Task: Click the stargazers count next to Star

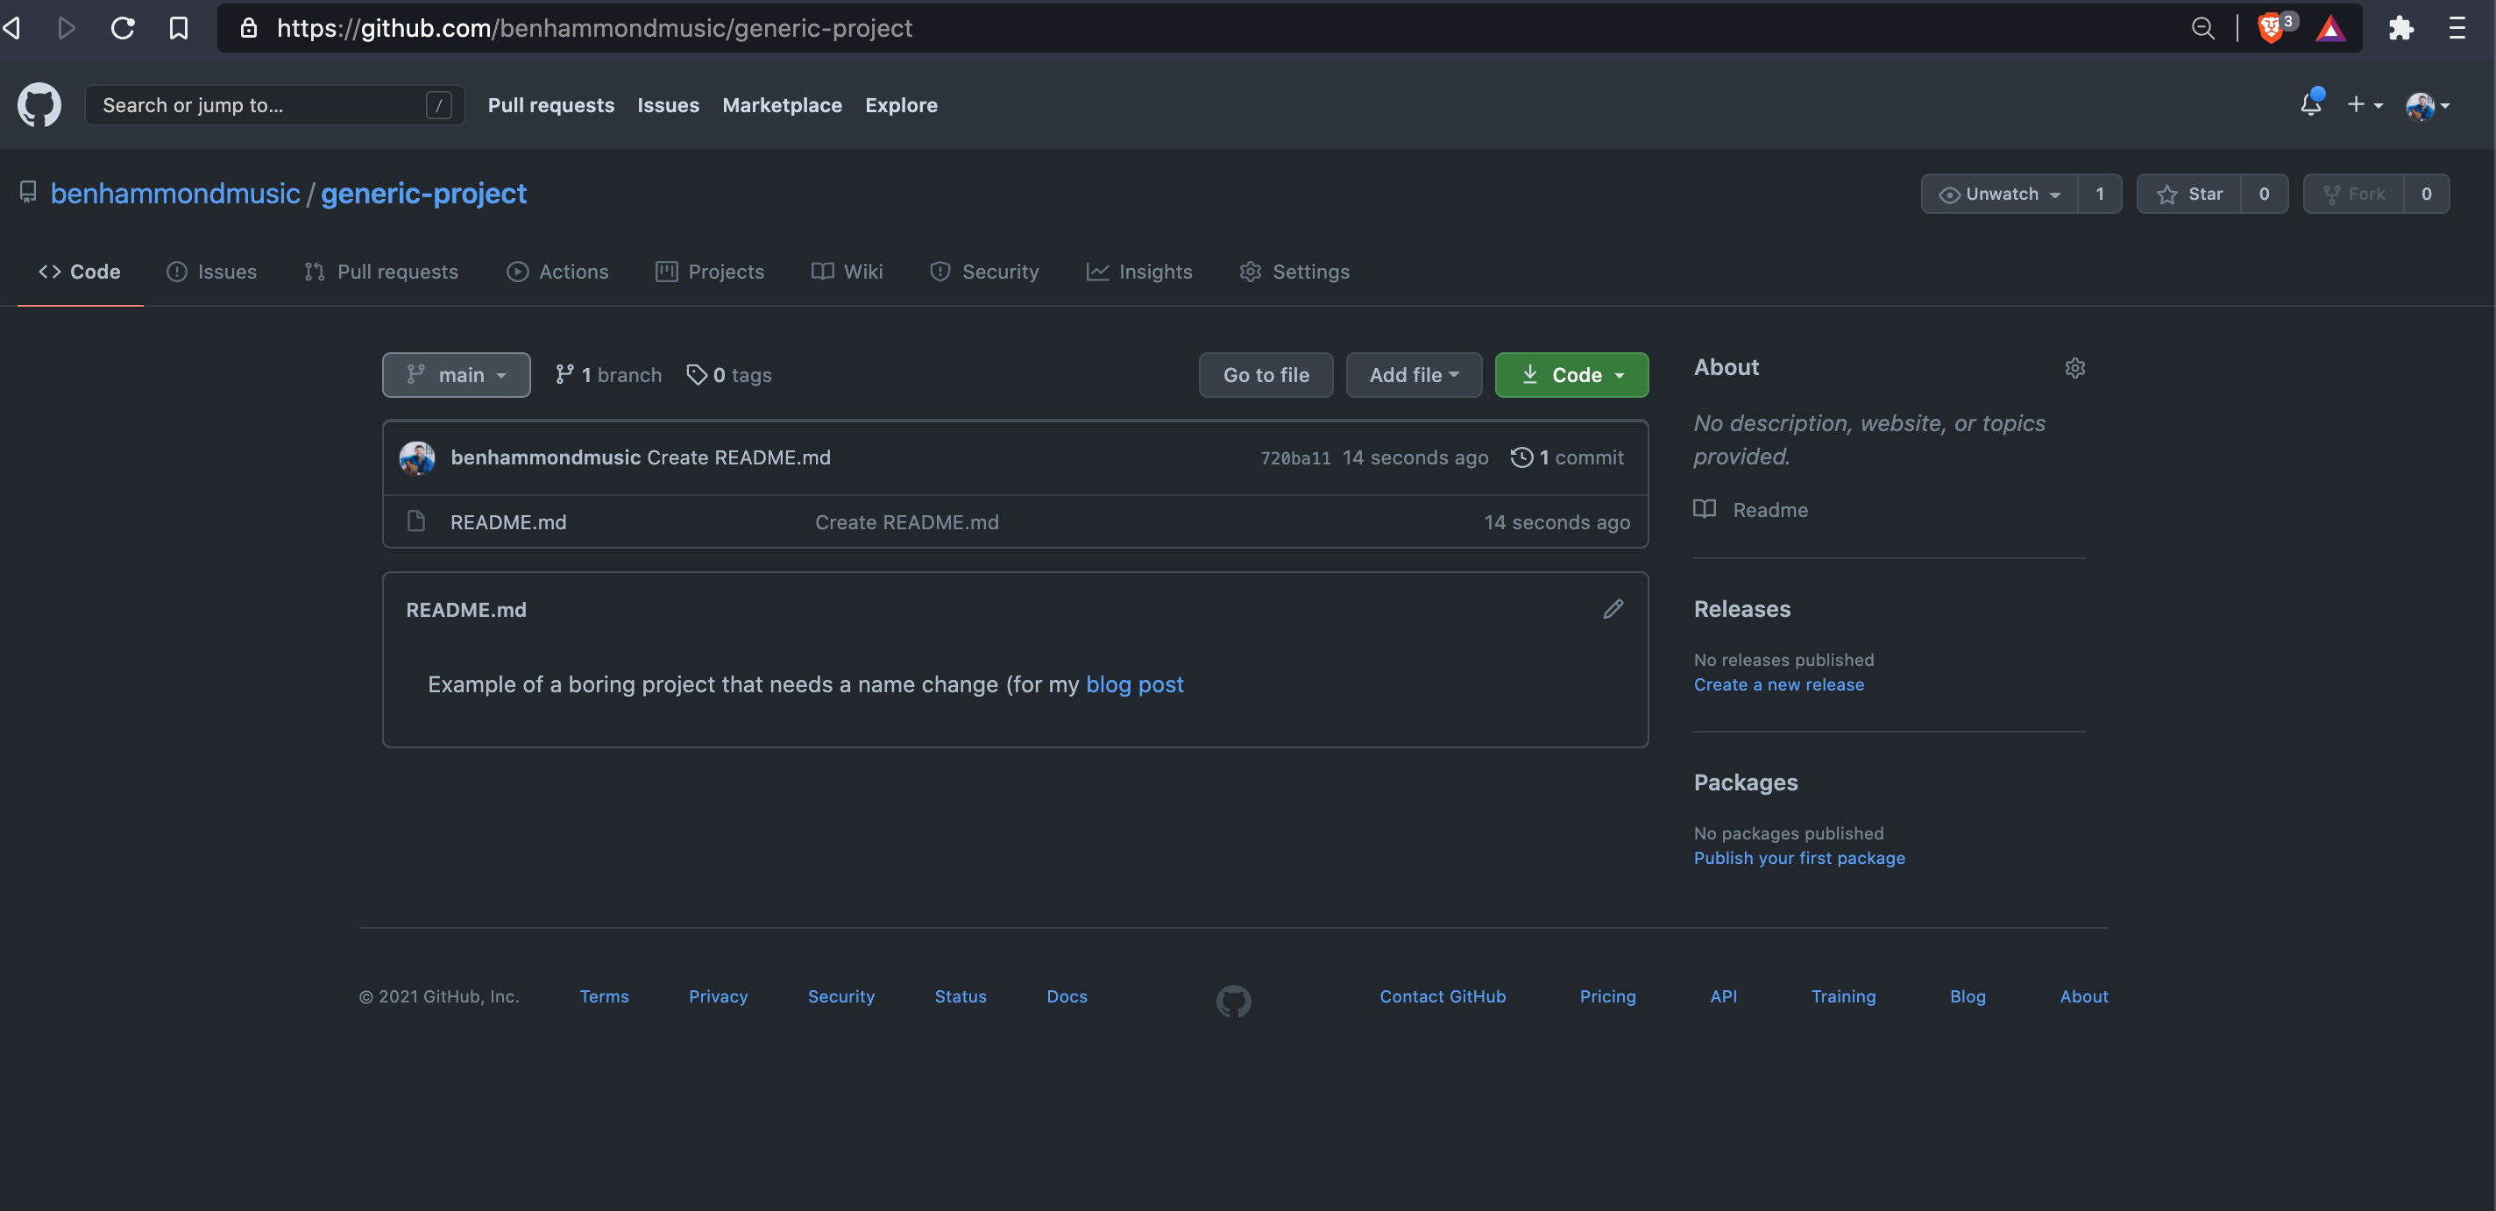Action: click(2265, 194)
